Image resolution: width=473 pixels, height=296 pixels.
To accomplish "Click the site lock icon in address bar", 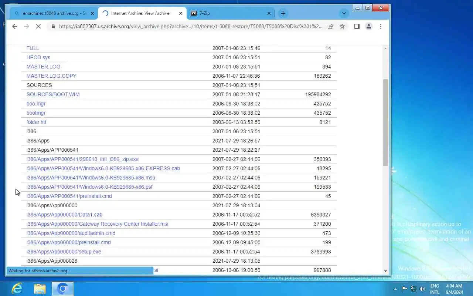I will pyautogui.click(x=53, y=26).
